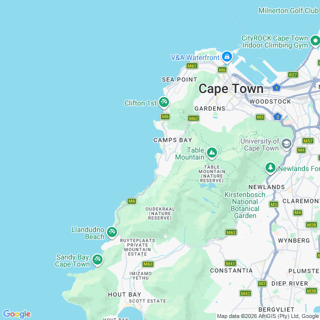Click the University of Cape Town icon

(286, 144)
